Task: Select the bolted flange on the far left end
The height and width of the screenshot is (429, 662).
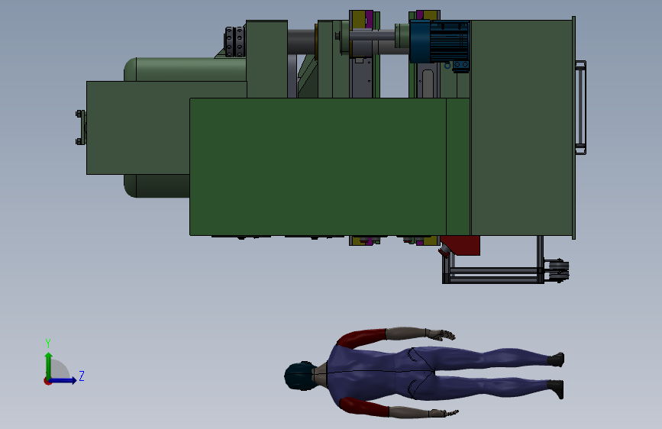Action: (80, 127)
